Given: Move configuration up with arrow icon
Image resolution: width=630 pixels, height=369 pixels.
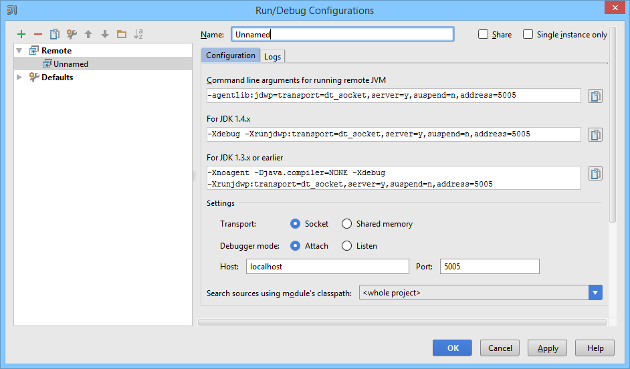Looking at the screenshot, I should point(88,35).
